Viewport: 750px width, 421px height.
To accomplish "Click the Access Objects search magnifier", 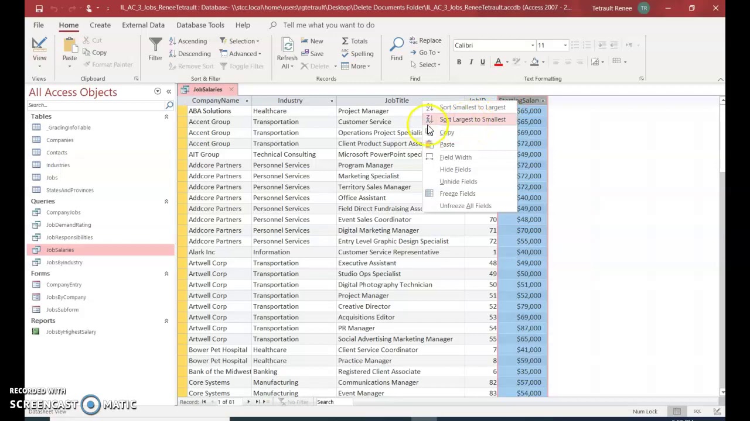I will click(x=169, y=105).
